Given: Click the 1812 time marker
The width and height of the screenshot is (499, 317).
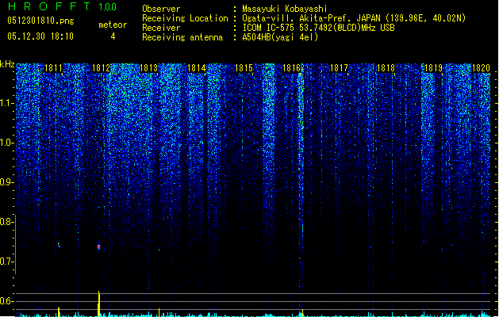Looking at the screenshot, I should point(101,68).
